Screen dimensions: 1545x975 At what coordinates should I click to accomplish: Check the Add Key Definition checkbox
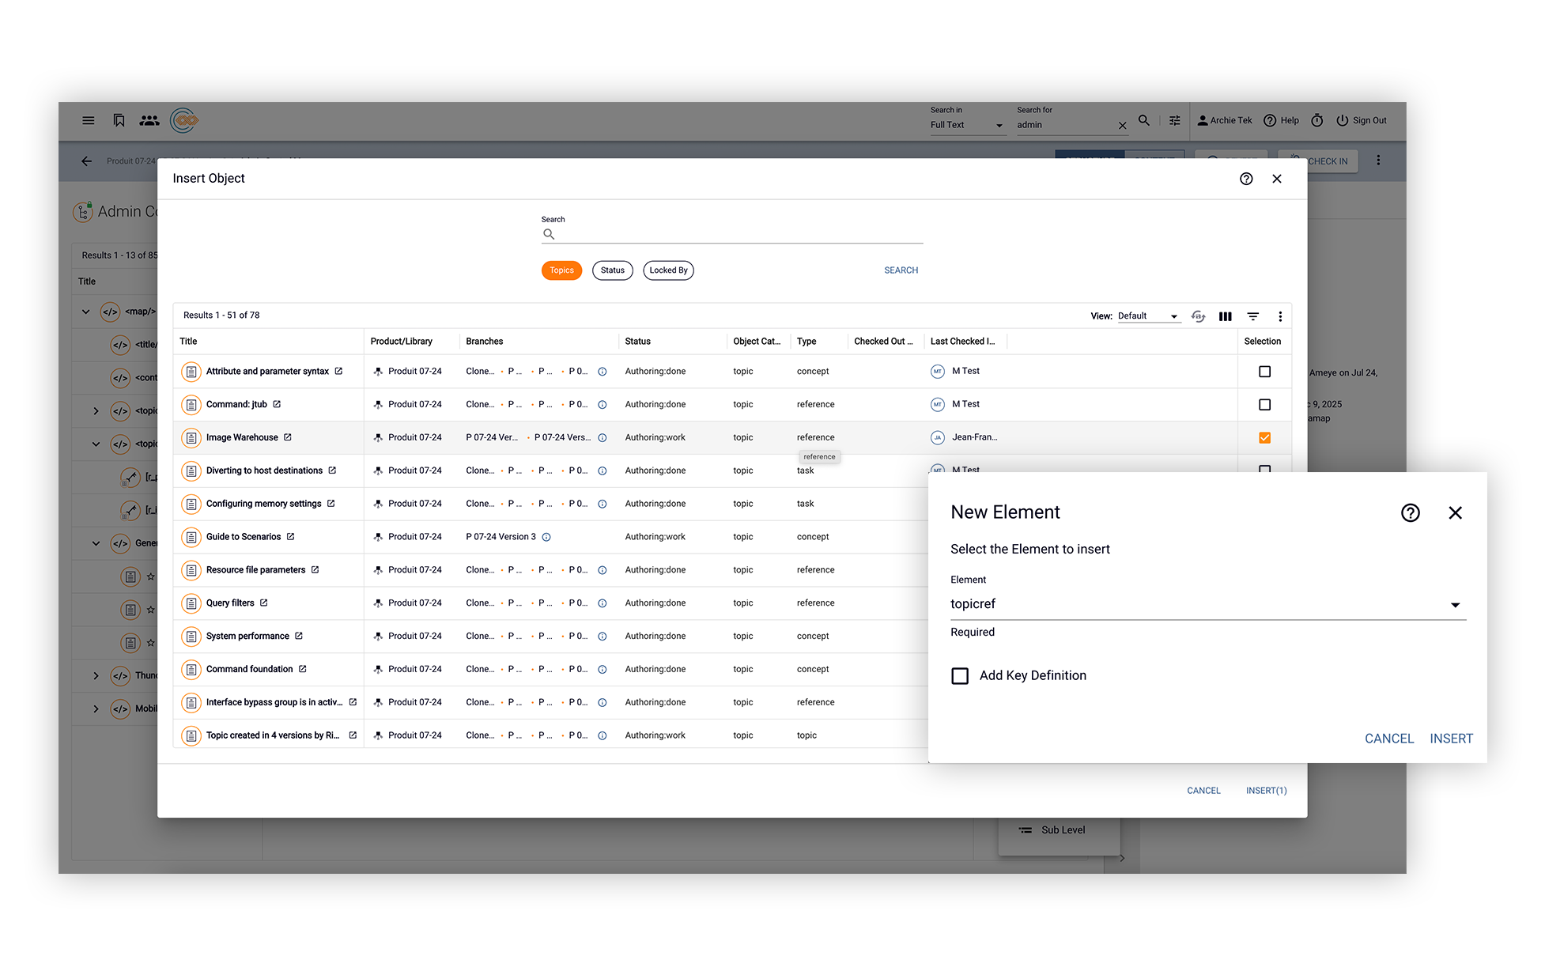960,676
